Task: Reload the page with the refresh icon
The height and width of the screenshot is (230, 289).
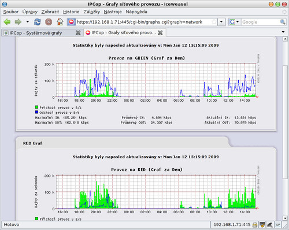Action: pyautogui.click(x=38, y=22)
